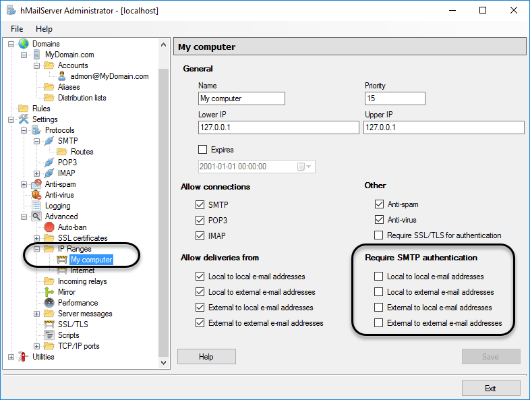Open the Help menu
The image size is (530, 400).
45,29
